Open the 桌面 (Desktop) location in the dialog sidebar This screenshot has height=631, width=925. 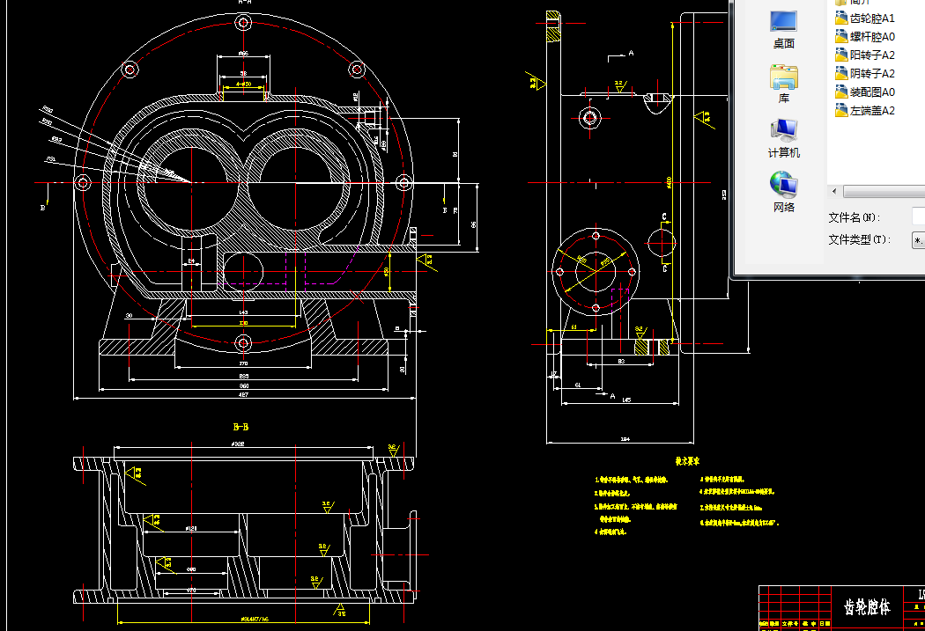pos(783,29)
